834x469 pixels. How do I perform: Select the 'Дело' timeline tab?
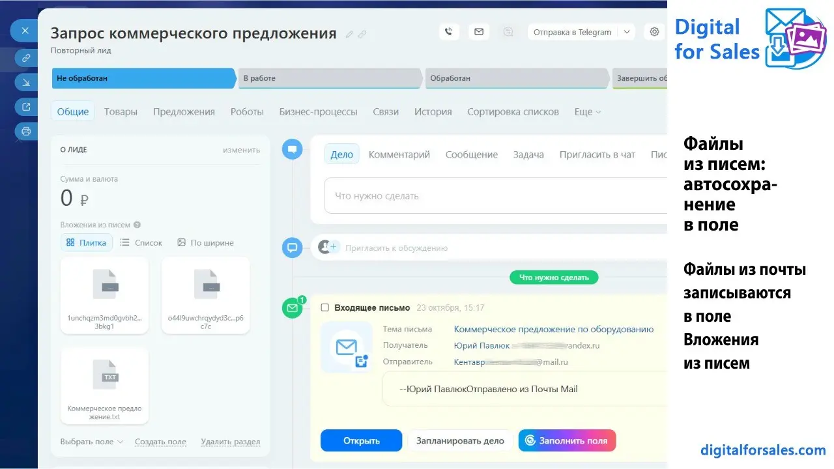[x=341, y=154]
